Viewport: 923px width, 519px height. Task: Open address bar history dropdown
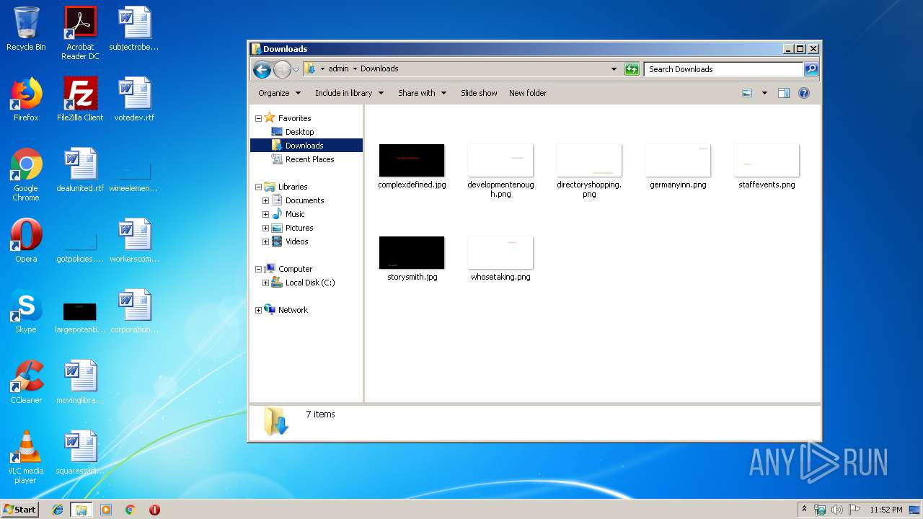click(614, 69)
